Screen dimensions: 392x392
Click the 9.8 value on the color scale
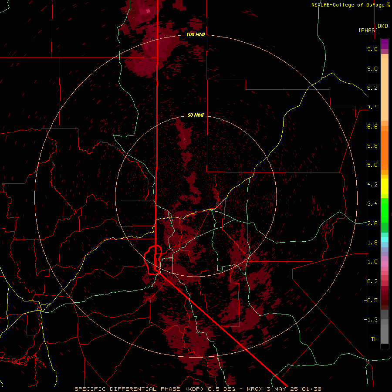click(372, 49)
